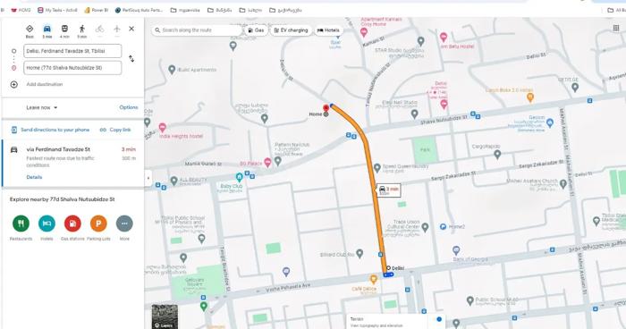
Task: Open India Heights hostel pin
Action: point(162,127)
